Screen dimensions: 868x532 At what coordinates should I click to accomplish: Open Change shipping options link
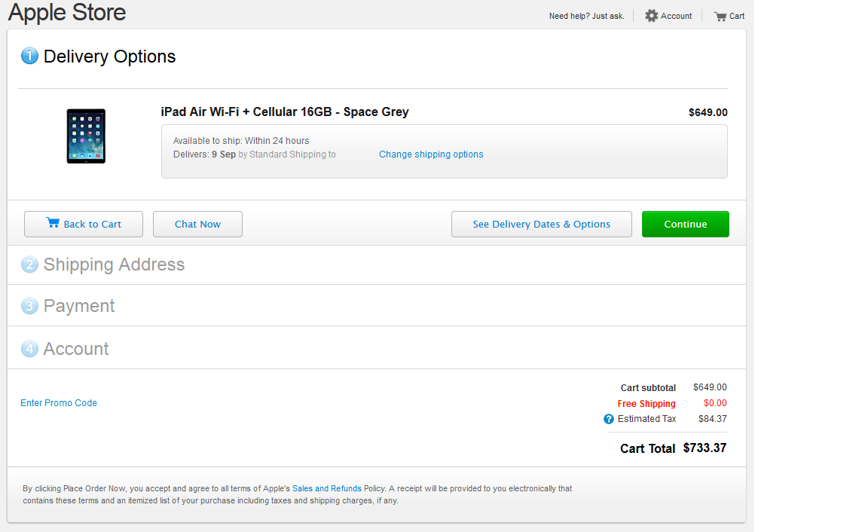point(431,154)
